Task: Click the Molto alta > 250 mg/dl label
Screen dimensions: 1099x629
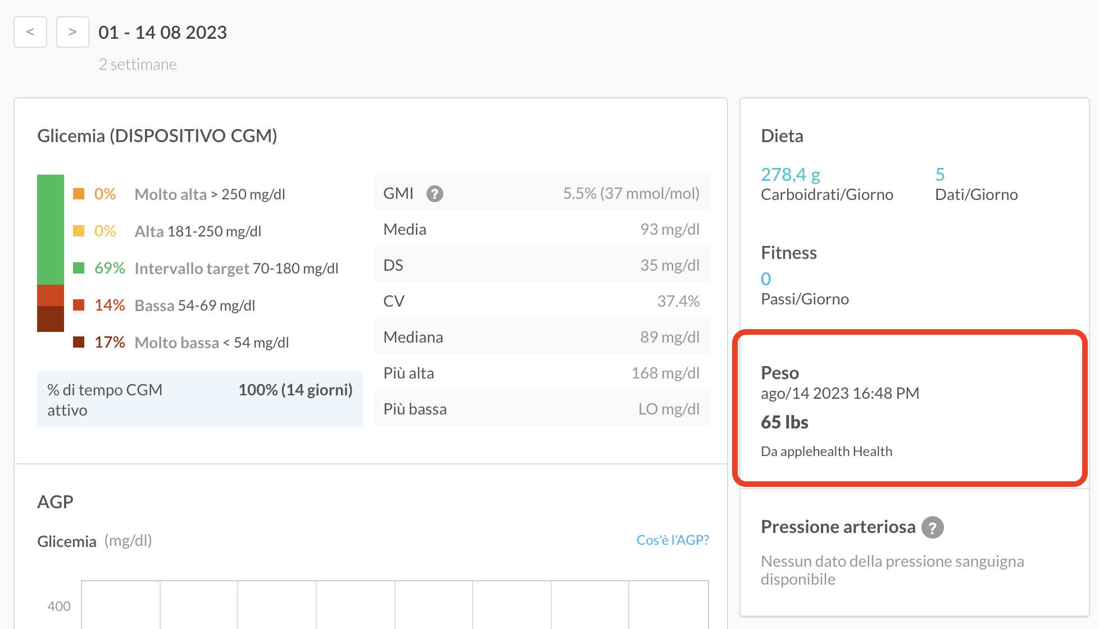Action: [x=210, y=194]
